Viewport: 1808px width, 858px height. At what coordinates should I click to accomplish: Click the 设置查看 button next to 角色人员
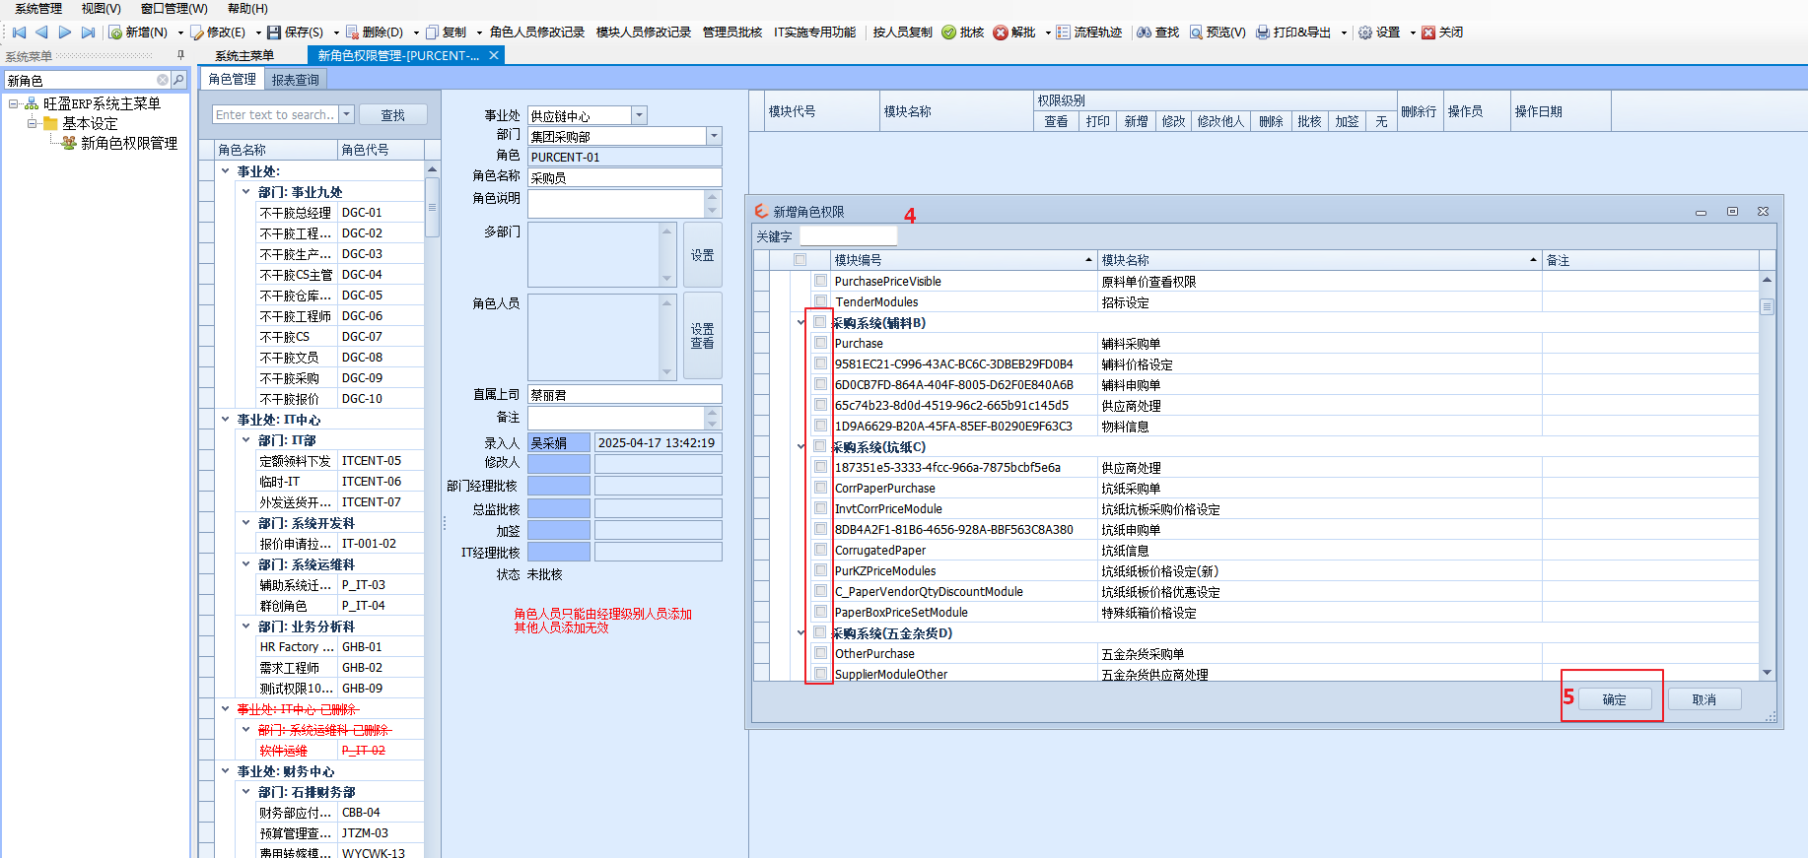[703, 336]
